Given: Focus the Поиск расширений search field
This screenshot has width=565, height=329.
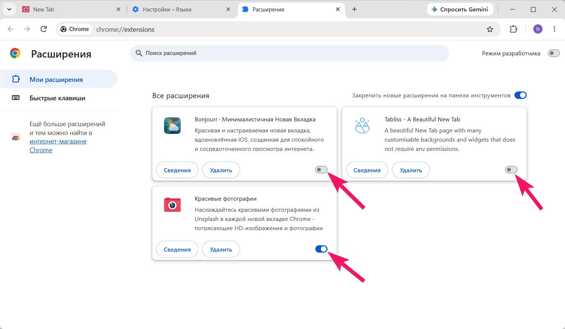Looking at the screenshot, I should 290,53.
